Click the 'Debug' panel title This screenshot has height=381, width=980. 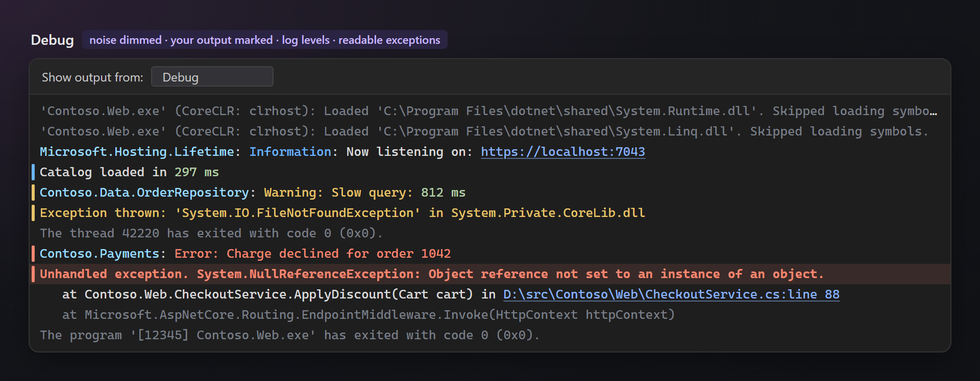[x=53, y=40]
